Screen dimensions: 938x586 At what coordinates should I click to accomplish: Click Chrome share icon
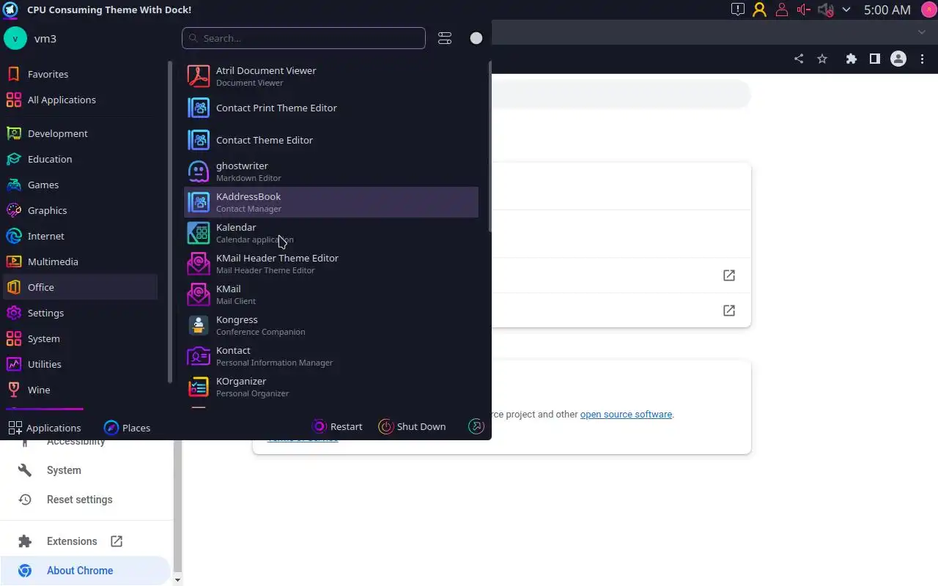tap(799, 59)
